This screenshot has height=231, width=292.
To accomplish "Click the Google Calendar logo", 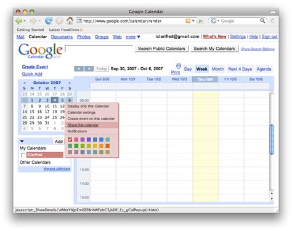I will coord(40,51).
